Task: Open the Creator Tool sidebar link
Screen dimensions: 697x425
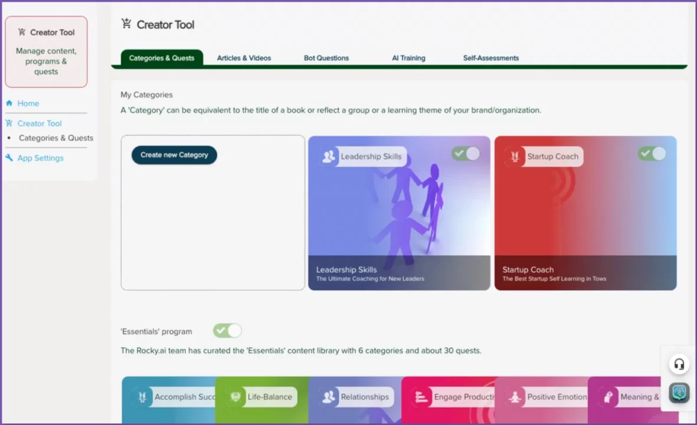Action: (x=40, y=123)
